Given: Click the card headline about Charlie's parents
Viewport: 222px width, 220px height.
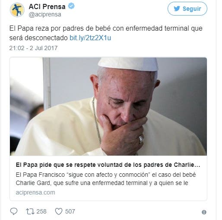Looking at the screenshot, I should pos(108,165).
